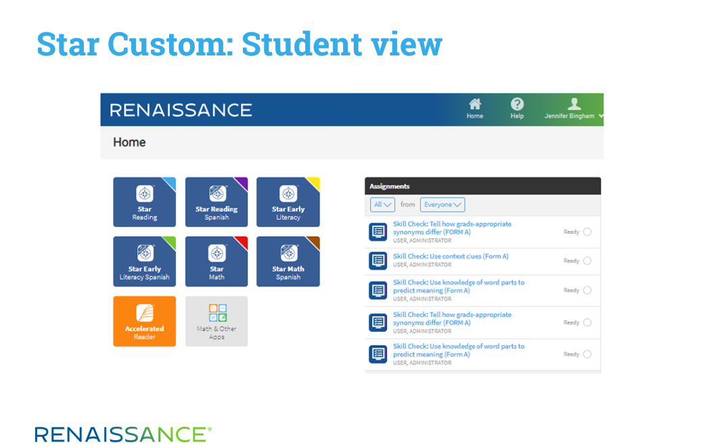
Task: Select Ready radio for last word parts assignment
Action: click(587, 354)
